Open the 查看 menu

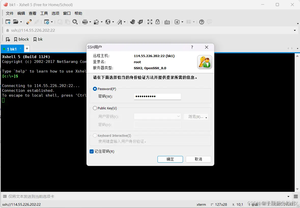[x=33, y=13]
